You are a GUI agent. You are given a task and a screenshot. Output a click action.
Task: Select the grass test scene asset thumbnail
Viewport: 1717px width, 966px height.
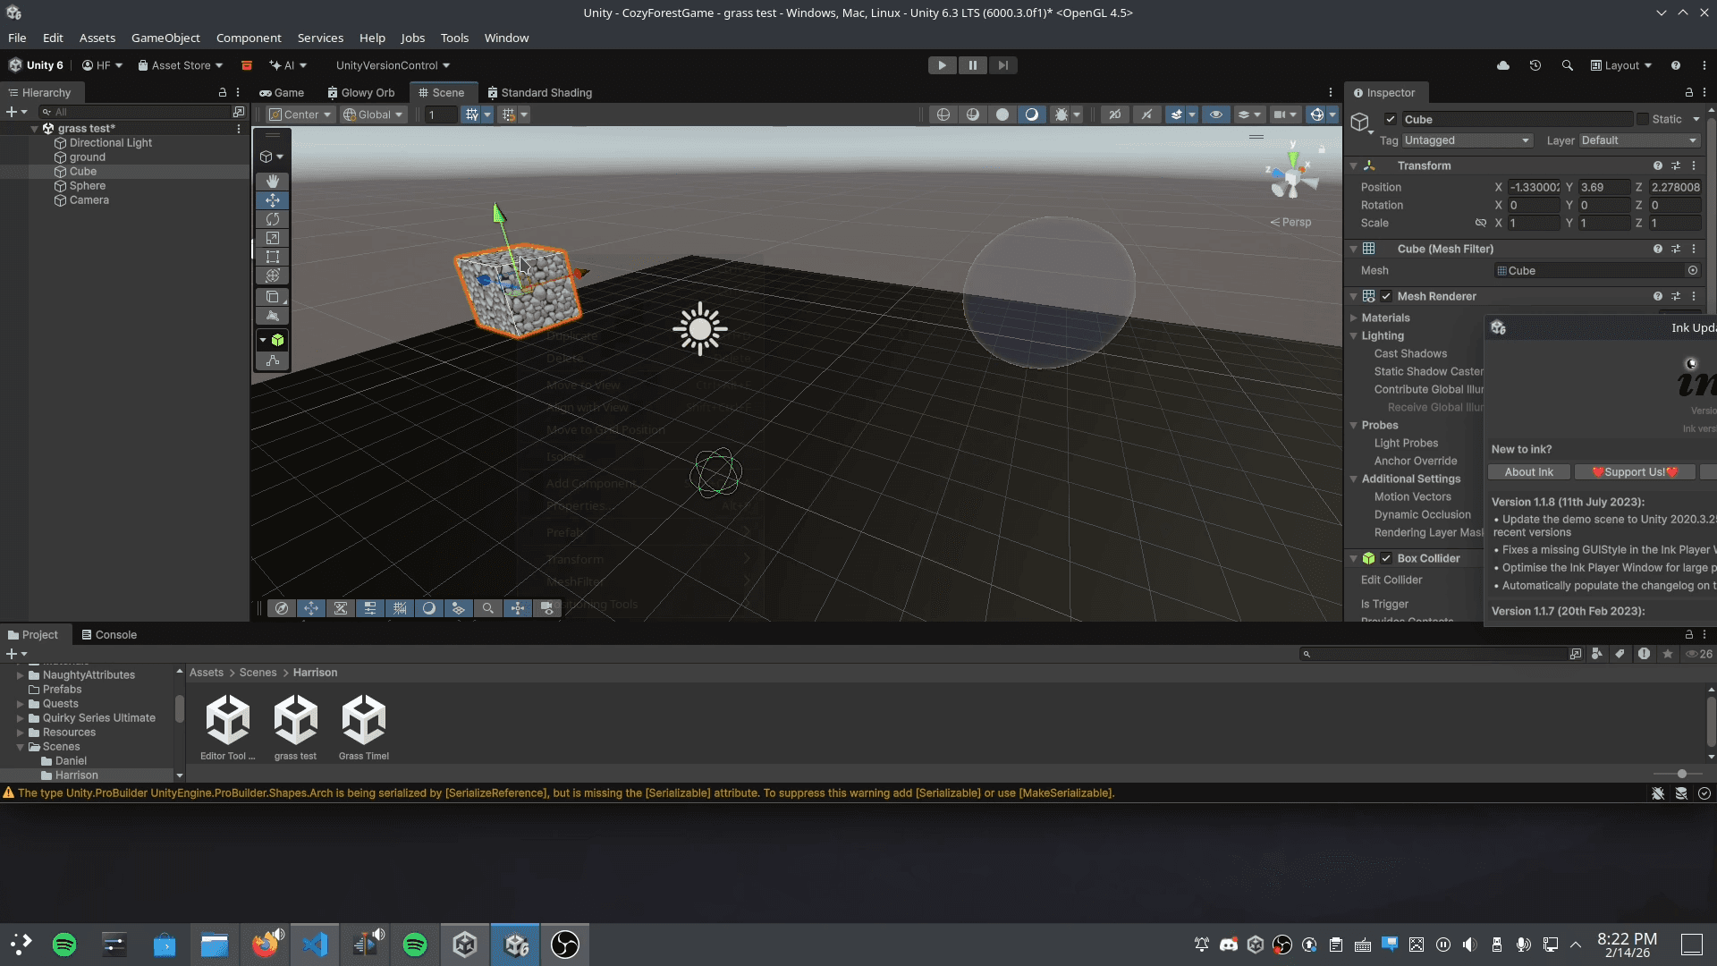click(x=295, y=720)
